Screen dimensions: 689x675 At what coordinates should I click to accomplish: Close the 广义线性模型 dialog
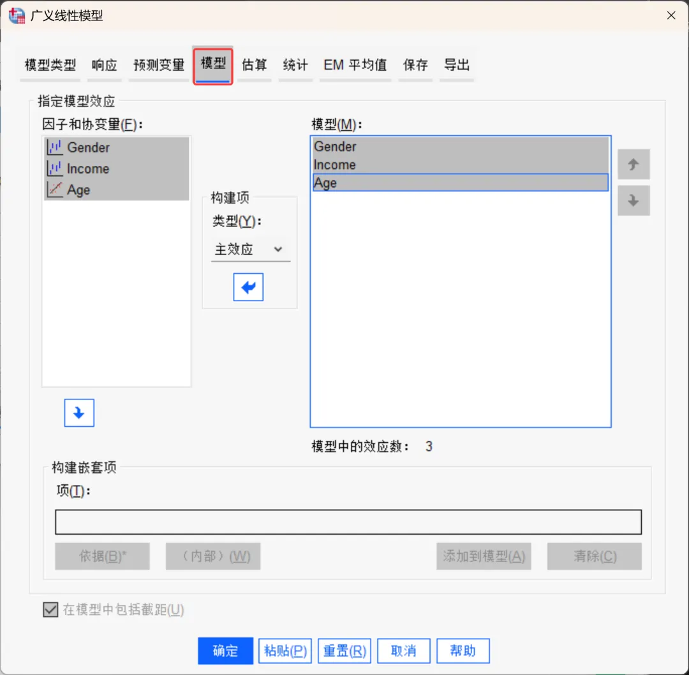(x=671, y=15)
